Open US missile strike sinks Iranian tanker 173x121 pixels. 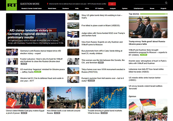[144, 79]
